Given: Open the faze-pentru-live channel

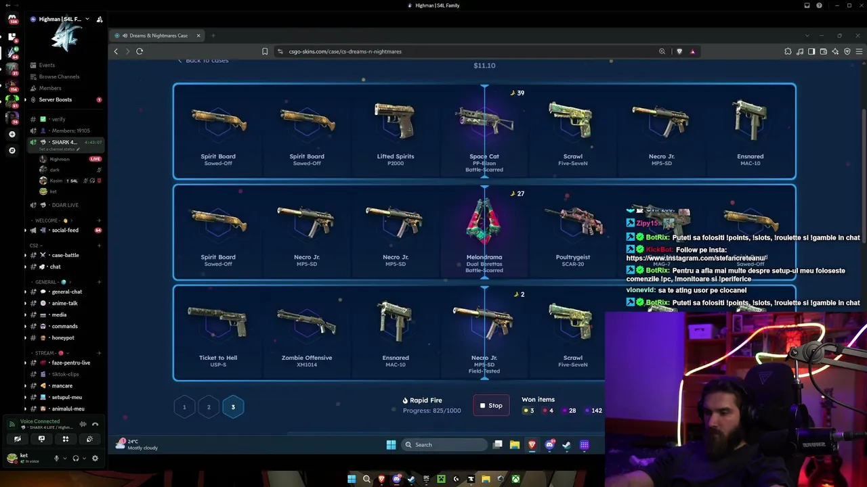Looking at the screenshot, I should point(70,363).
